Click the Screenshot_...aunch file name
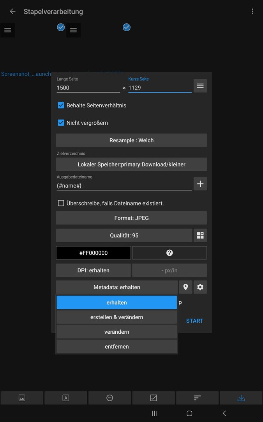 [x=26, y=74]
